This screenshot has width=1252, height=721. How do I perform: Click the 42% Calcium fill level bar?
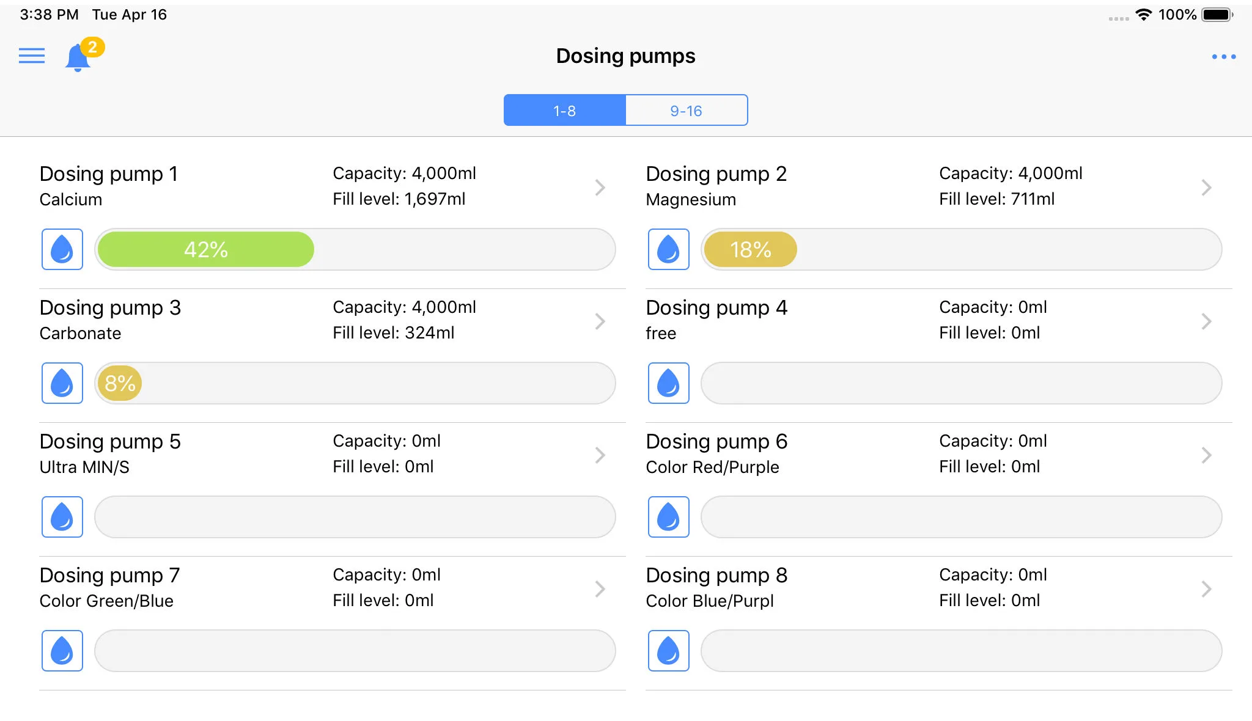coord(355,249)
